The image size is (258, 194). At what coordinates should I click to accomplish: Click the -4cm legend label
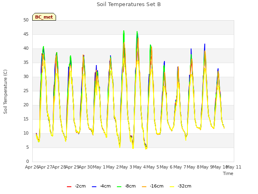105,186
